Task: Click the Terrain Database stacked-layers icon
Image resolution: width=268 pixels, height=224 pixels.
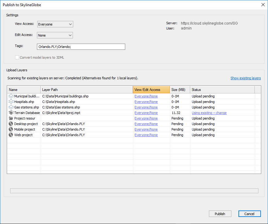Action: [x=11, y=113]
